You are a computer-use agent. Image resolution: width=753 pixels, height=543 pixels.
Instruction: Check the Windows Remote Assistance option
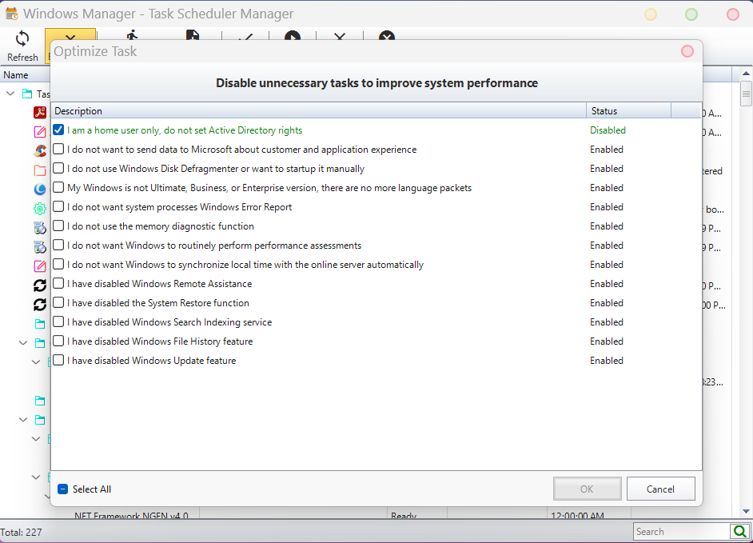tap(58, 284)
